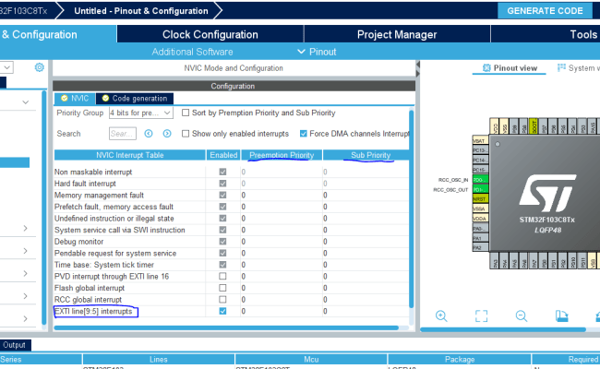Select the PA1 pin on the chip
The width and height of the screenshot is (600, 369).
(x=480, y=238)
